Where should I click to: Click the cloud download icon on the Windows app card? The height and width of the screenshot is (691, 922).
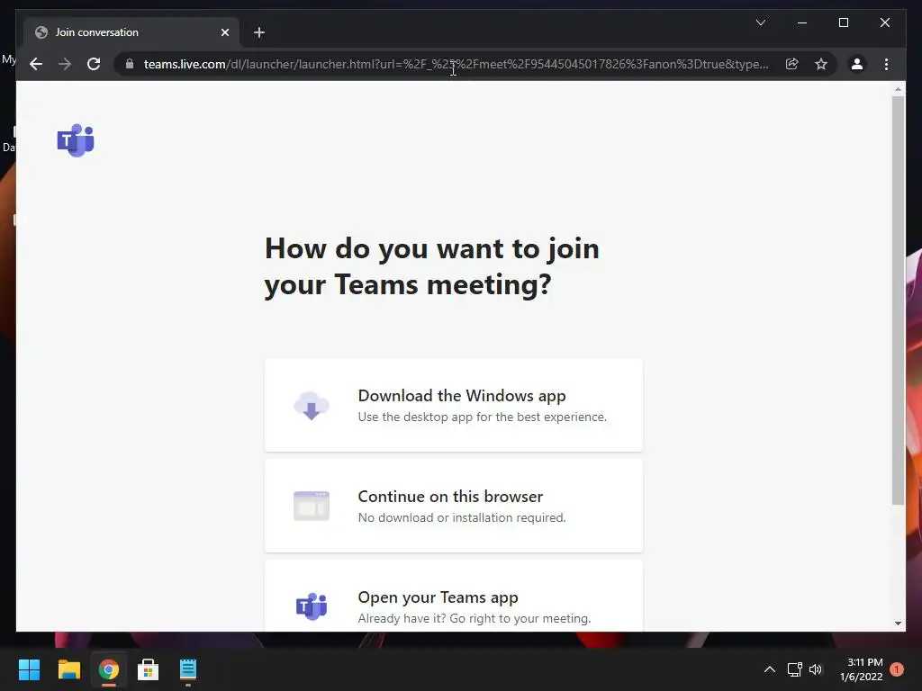311,406
